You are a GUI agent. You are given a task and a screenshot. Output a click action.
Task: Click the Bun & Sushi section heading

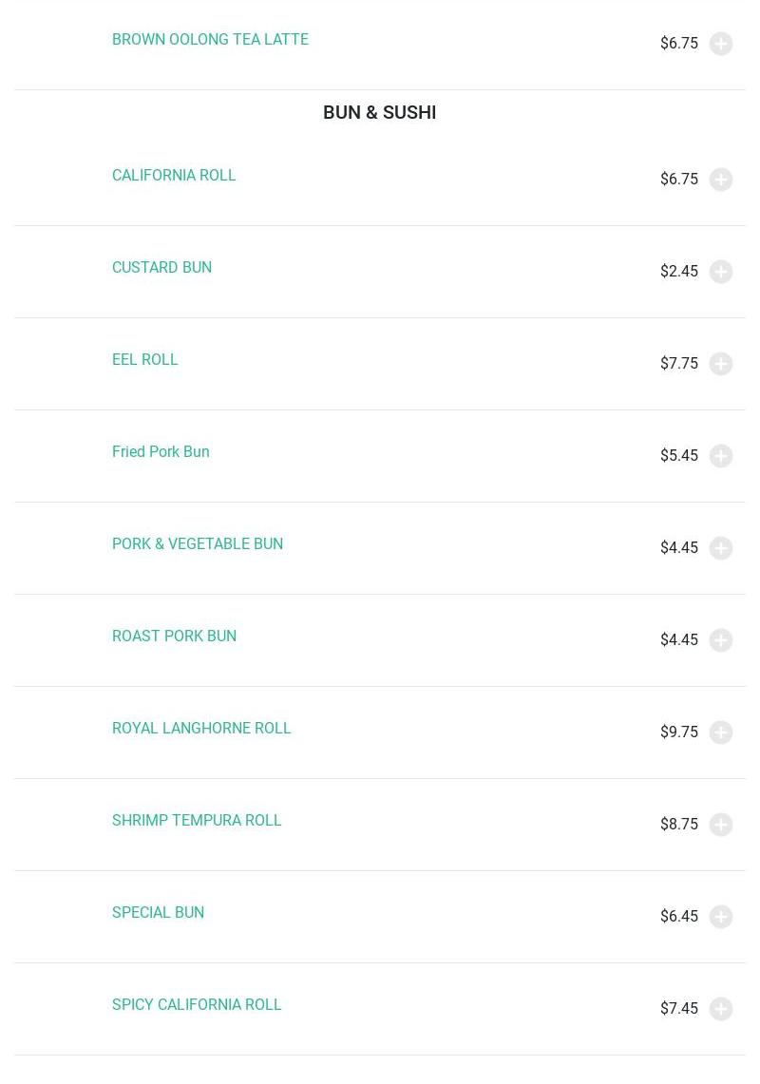[380, 112]
